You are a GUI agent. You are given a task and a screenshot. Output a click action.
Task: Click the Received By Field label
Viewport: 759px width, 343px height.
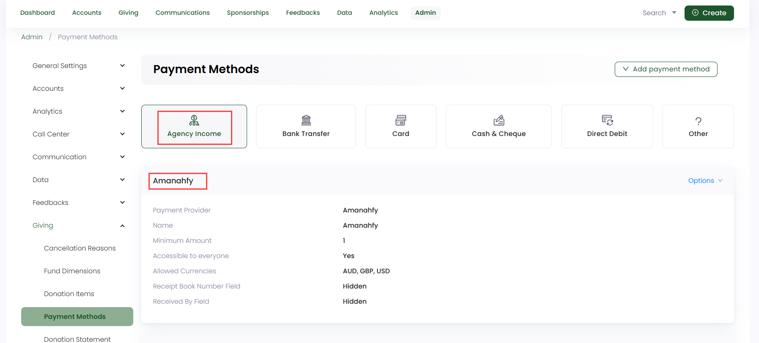(x=181, y=302)
